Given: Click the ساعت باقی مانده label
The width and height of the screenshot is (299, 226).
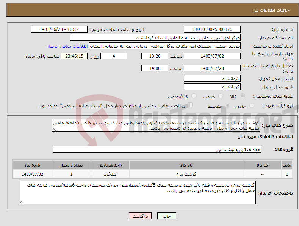Looking at the screenshot, I should [x=42, y=57].
